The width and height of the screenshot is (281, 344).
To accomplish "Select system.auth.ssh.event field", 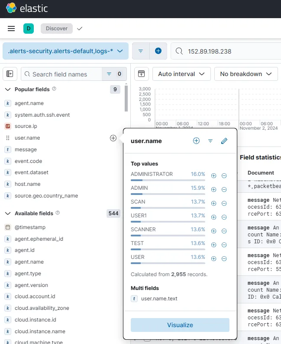I will [x=42, y=115].
